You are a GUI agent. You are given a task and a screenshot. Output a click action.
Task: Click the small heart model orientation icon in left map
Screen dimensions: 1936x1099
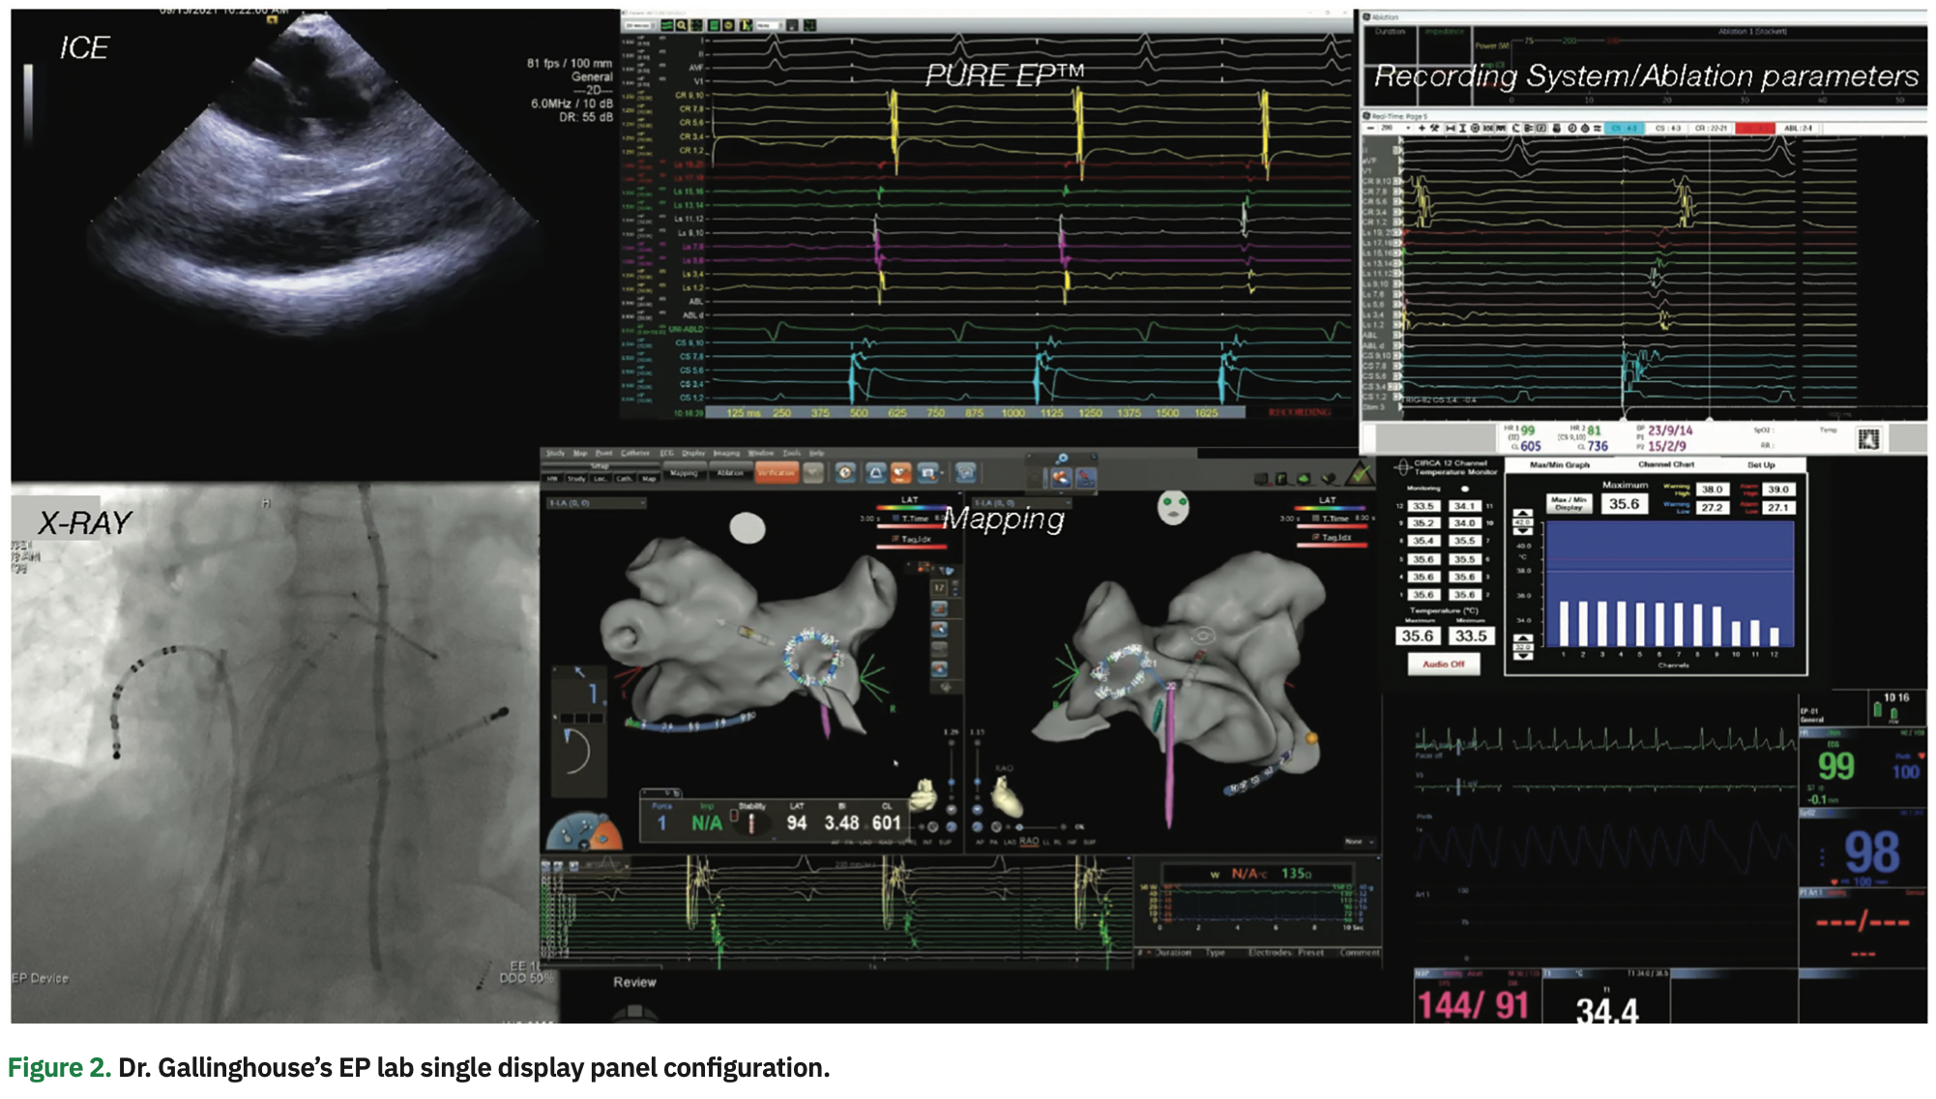point(925,795)
